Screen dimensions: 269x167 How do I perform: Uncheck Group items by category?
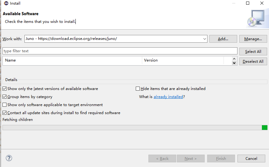click(5, 97)
